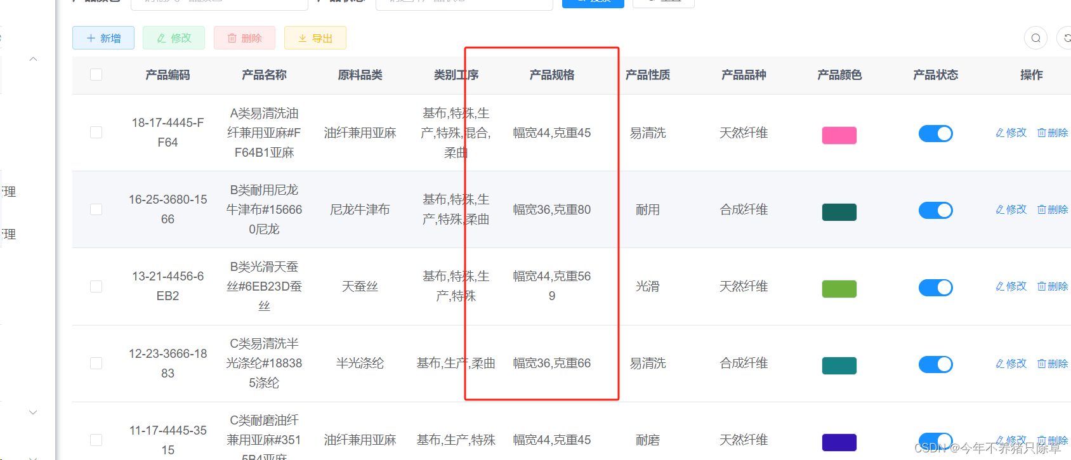1071x460 pixels.
Task: Check the row 11-17-4445-3515 checkbox
Action: 96,440
